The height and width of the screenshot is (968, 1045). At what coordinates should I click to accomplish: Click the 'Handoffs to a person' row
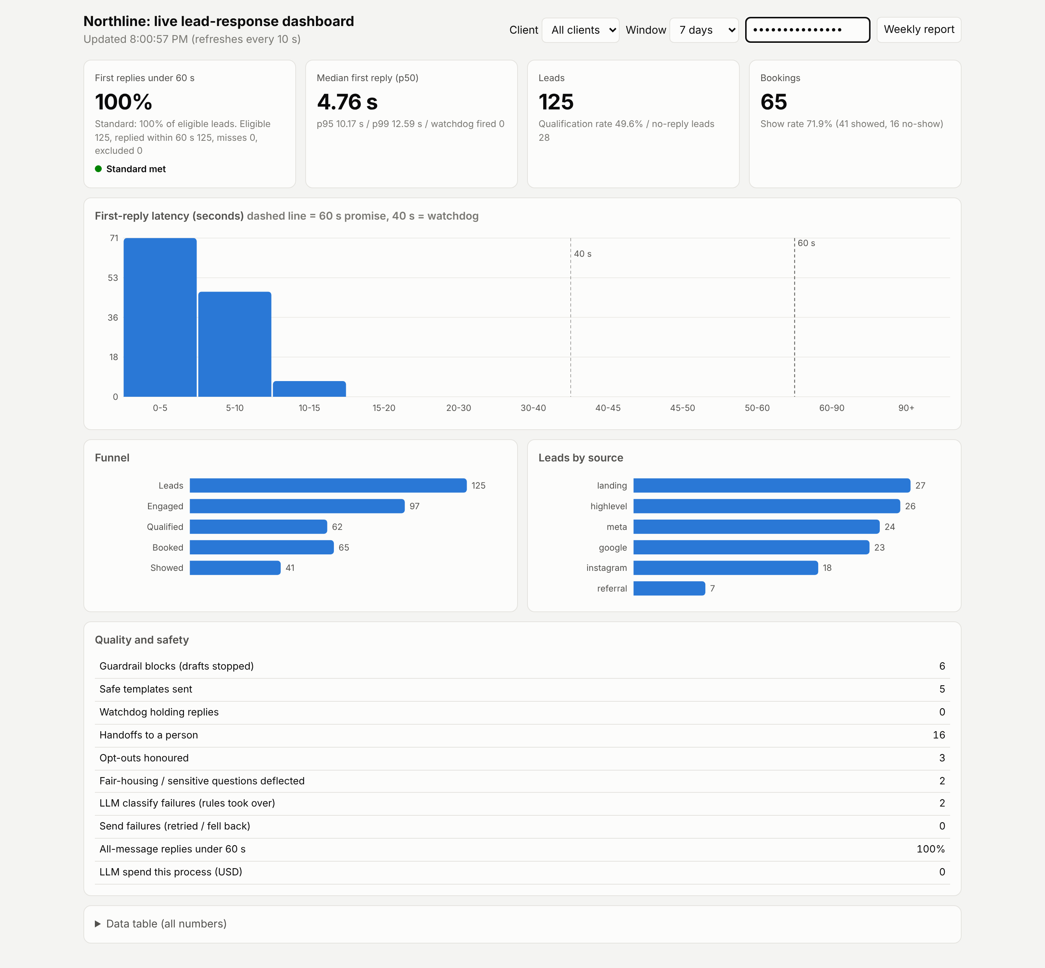point(522,735)
